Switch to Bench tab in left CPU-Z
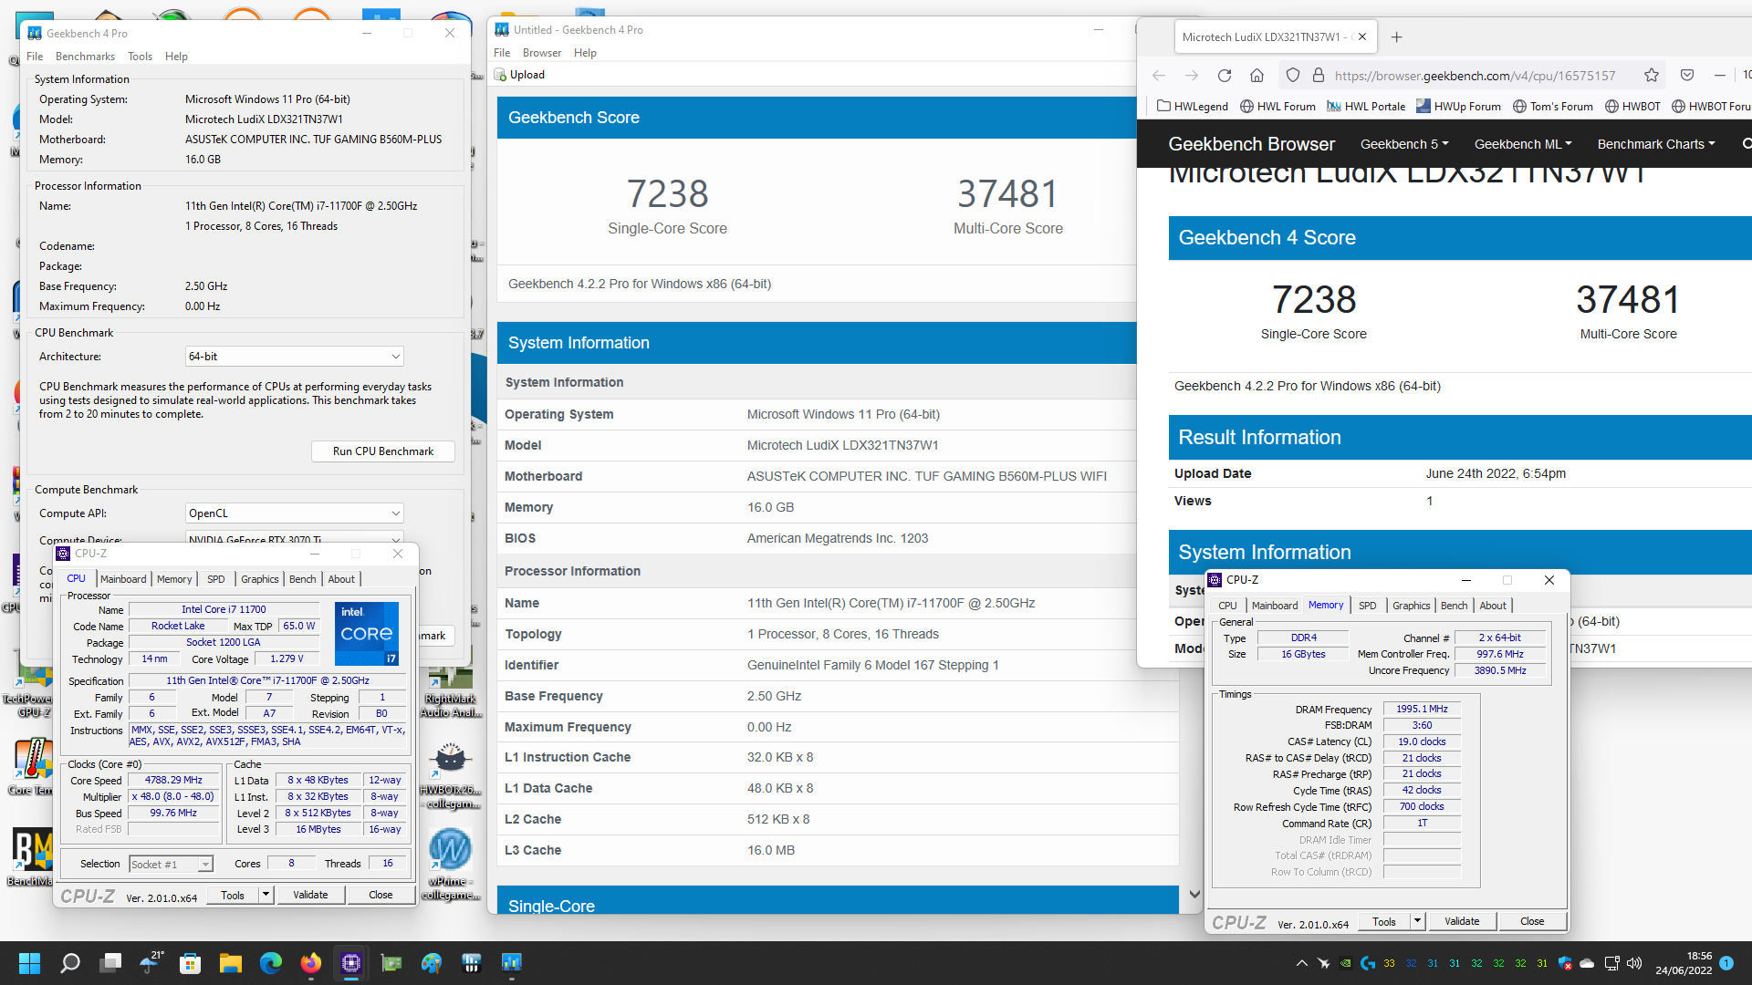Screen dimensions: 1752x985 (x=303, y=579)
